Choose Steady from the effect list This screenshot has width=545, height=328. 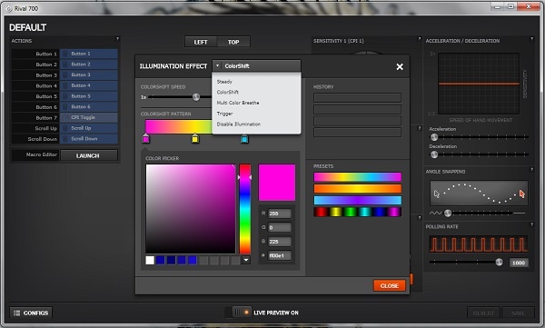(x=224, y=82)
